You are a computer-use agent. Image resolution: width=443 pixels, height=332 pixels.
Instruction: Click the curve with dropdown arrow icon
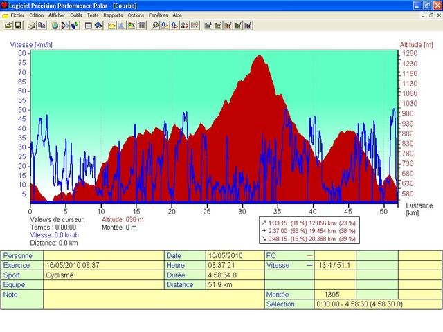[195, 26]
